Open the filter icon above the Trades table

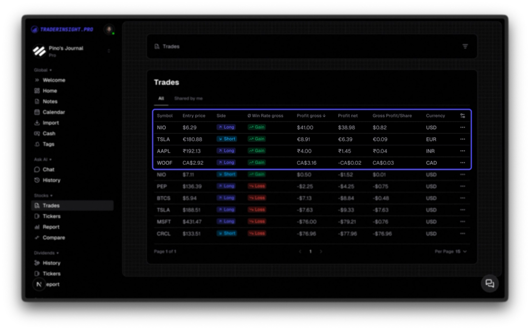click(x=465, y=46)
